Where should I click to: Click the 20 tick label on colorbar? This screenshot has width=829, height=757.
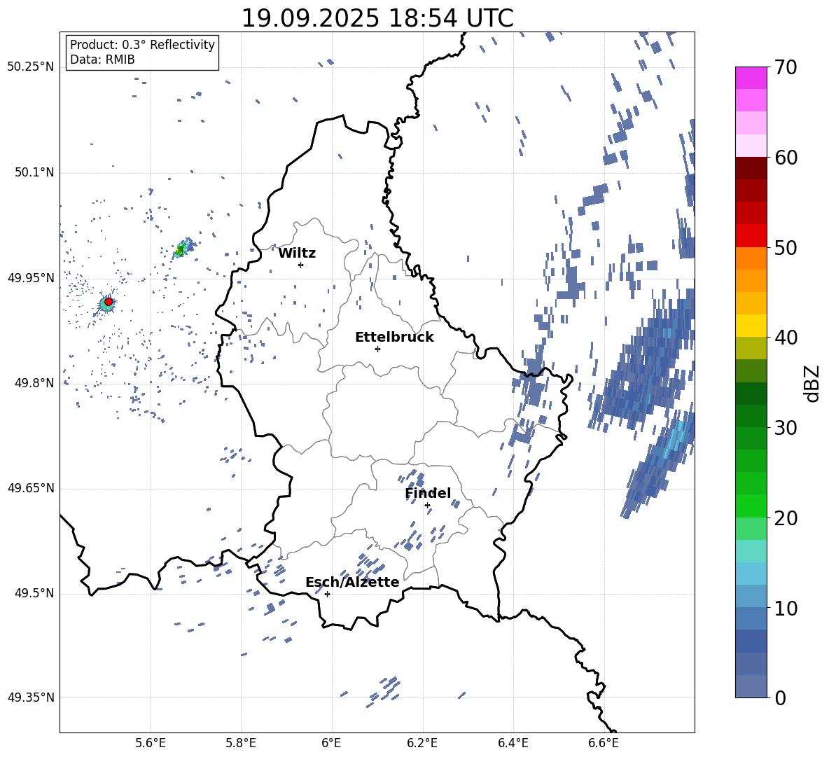pos(785,518)
